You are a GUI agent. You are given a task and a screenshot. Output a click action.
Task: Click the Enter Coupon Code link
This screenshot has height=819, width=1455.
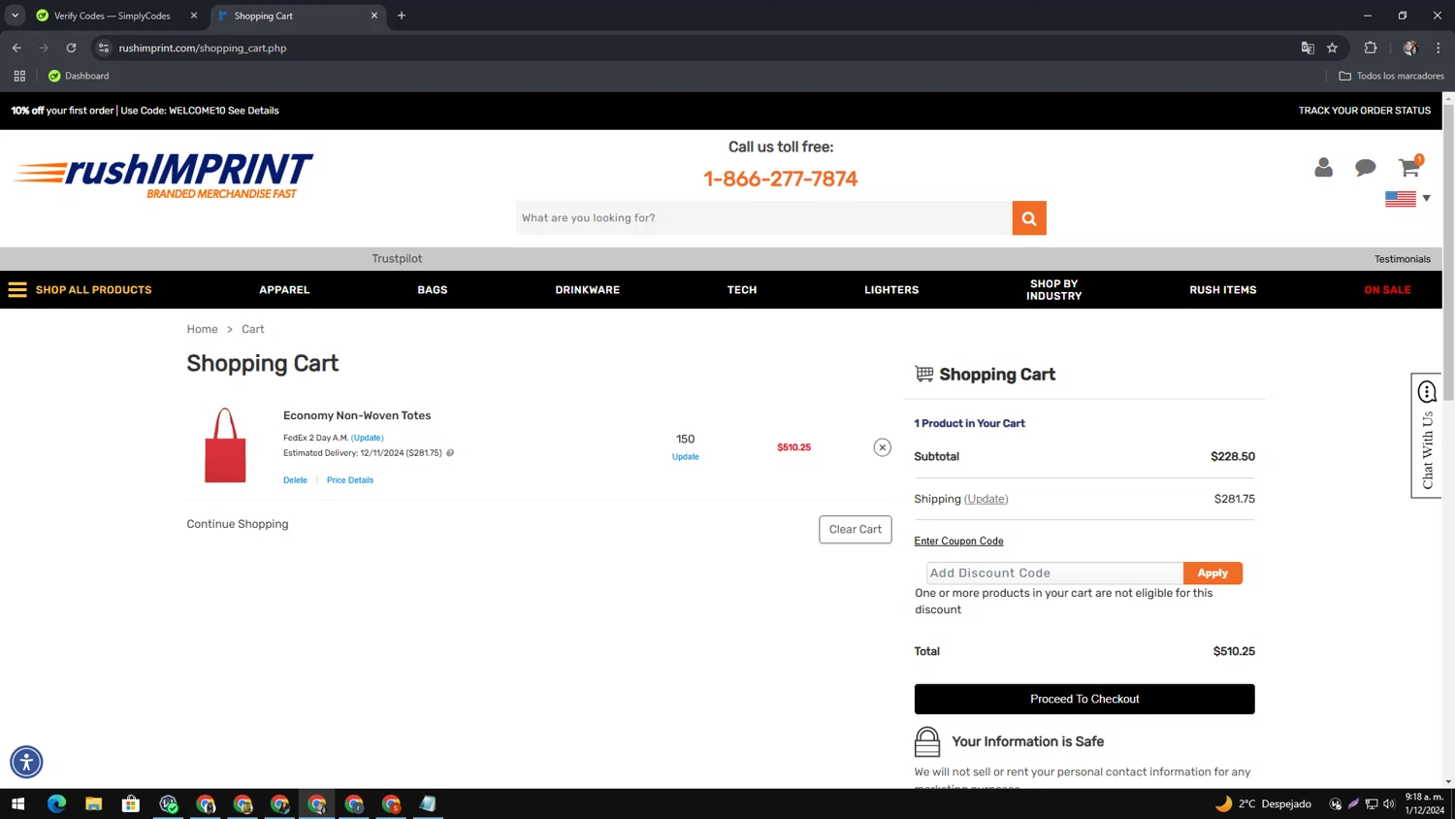958,541
